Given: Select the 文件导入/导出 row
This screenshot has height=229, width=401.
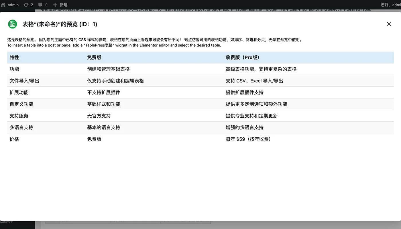Looking at the screenshot, I should tap(24, 81).
